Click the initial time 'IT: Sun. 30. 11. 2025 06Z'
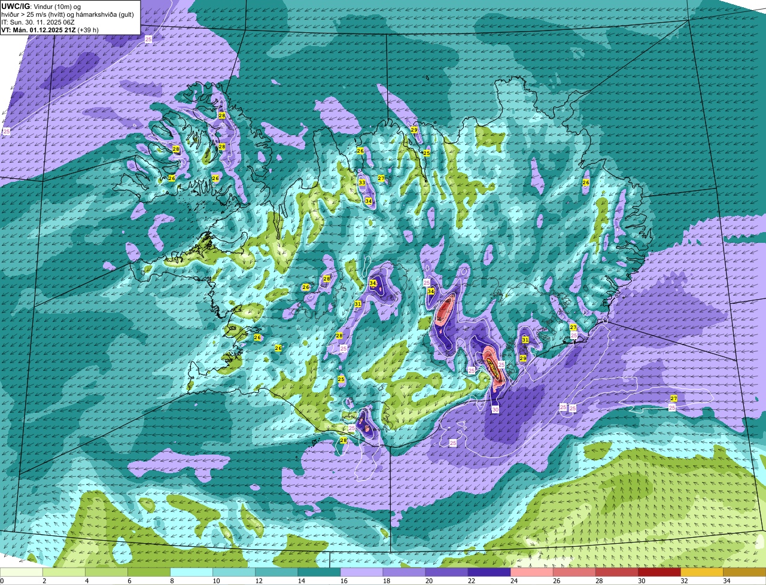Image resolution: width=766 pixels, height=585 pixels. pos(38,22)
